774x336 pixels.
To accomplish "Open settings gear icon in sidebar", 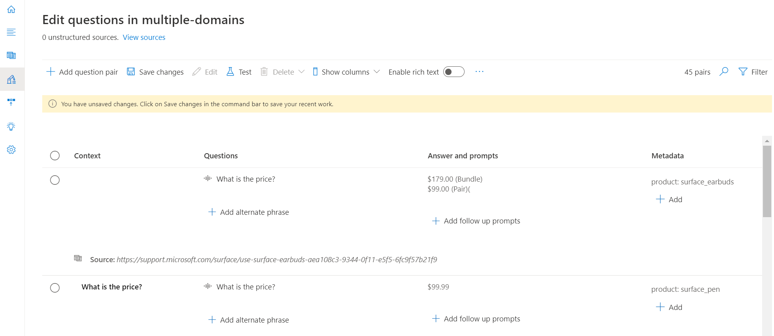I will click(x=11, y=150).
